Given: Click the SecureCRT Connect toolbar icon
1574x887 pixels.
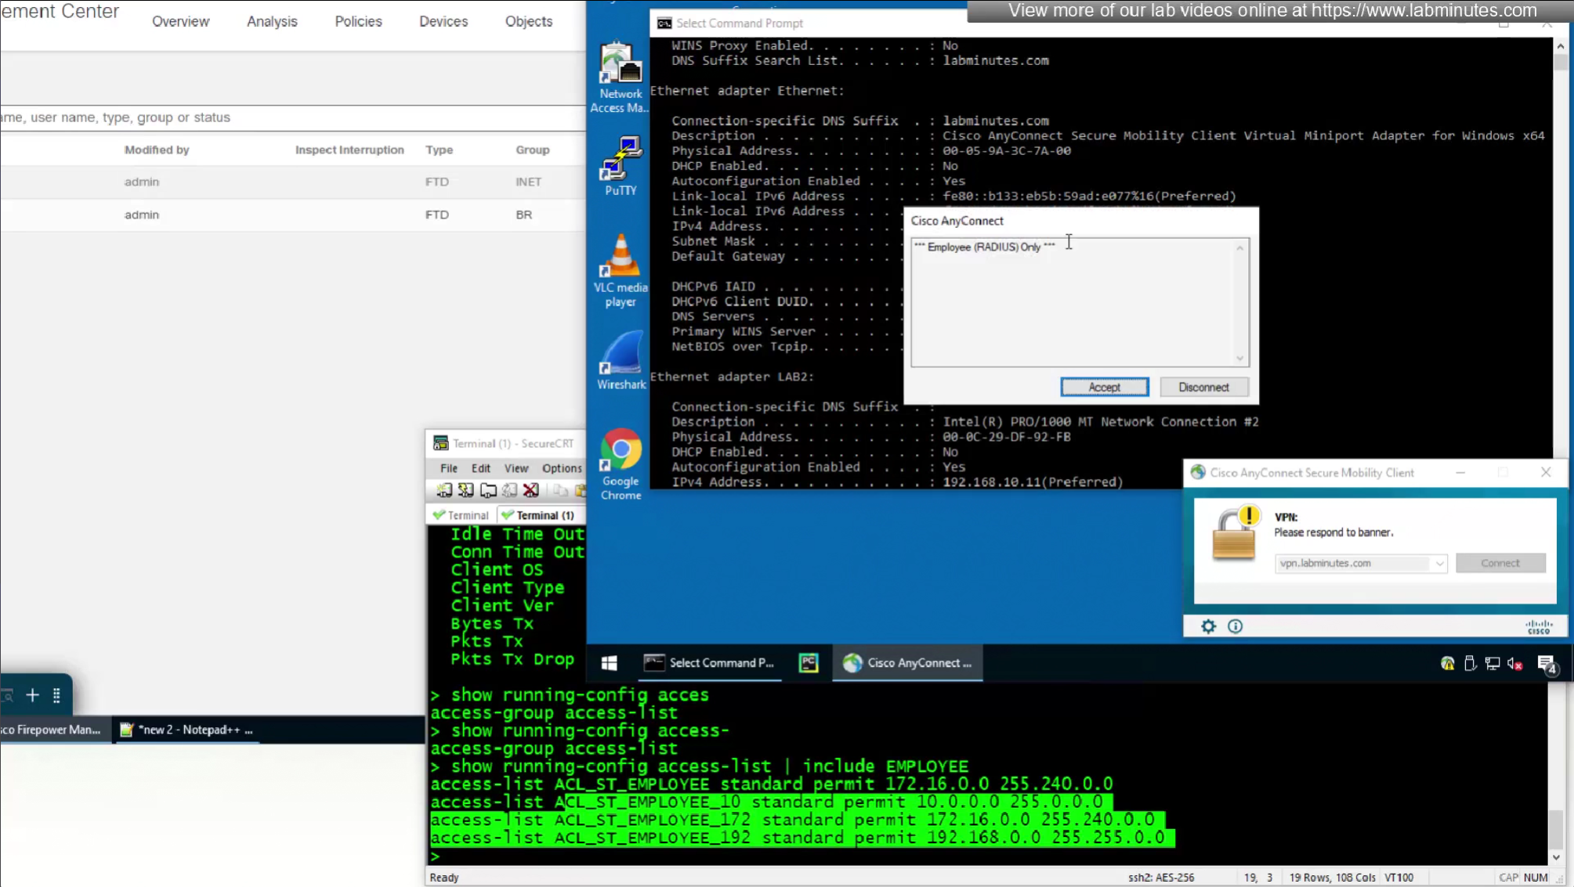Looking at the screenshot, I should [x=444, y=490].
